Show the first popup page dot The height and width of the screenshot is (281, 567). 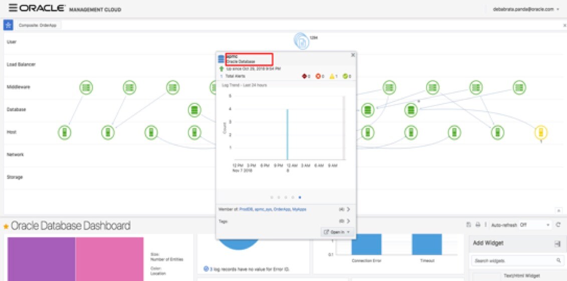click(272, 197)
